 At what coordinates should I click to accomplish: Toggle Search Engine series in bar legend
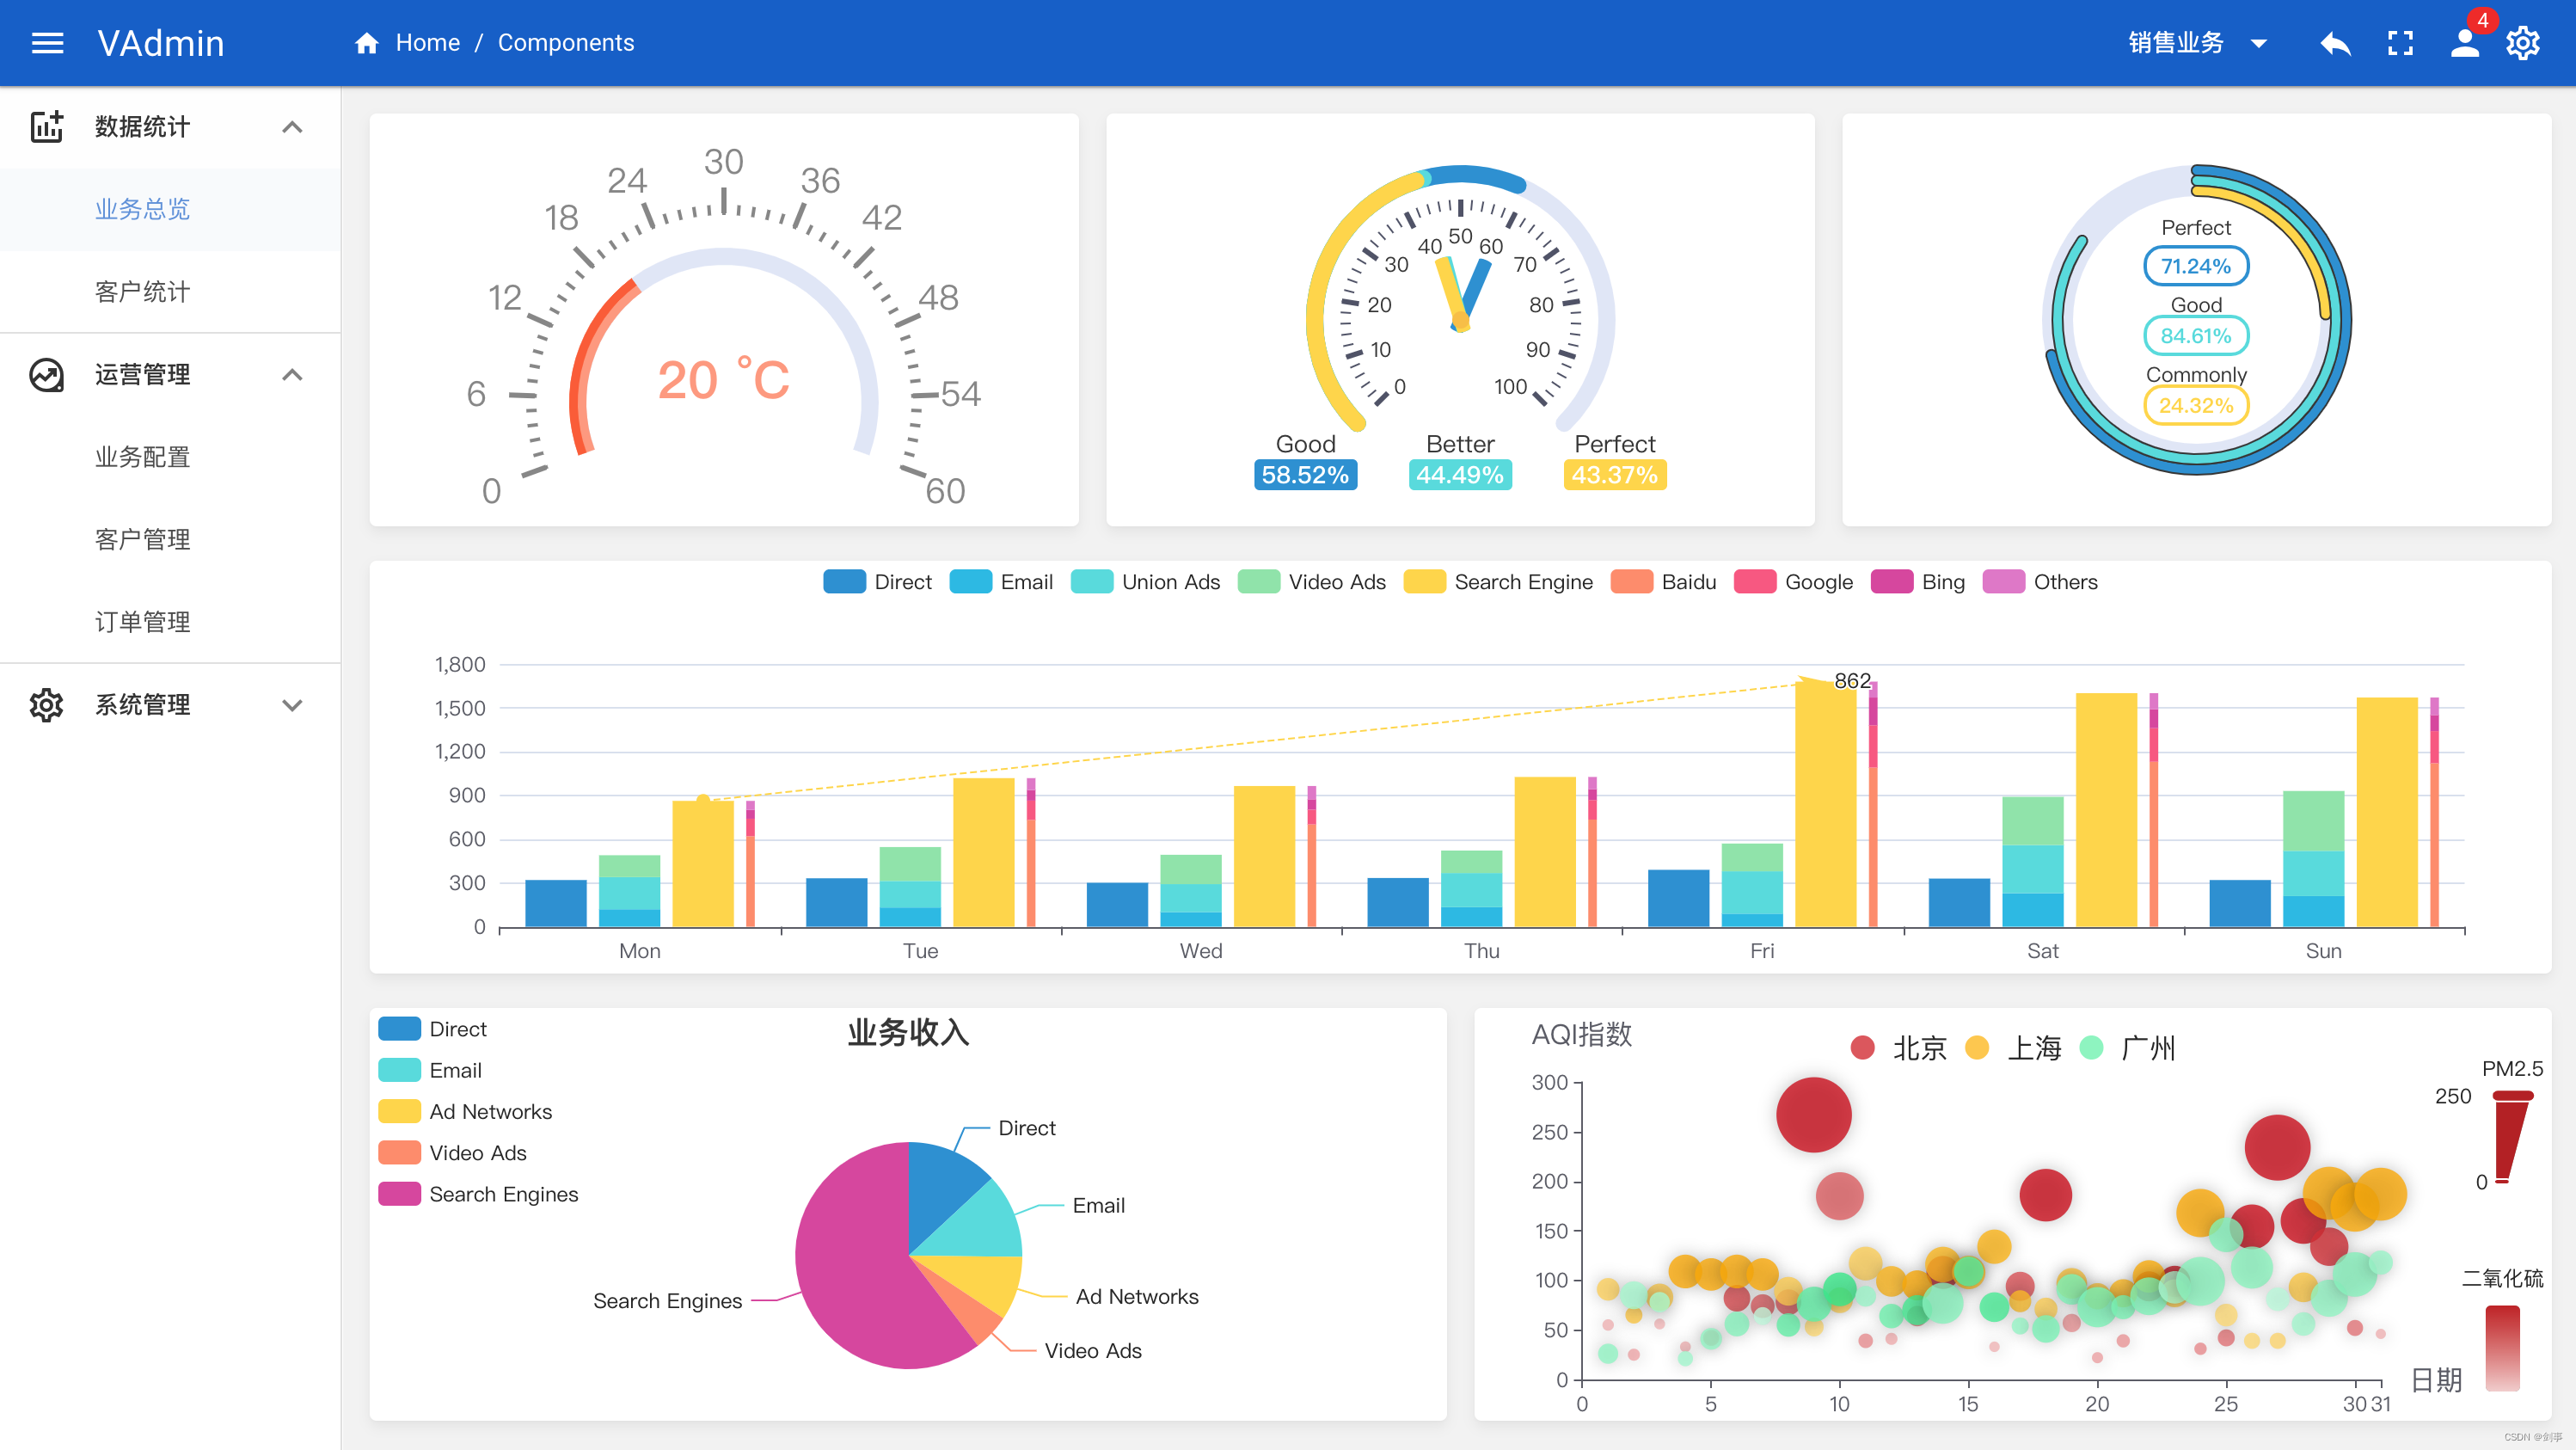point(1424,582)
